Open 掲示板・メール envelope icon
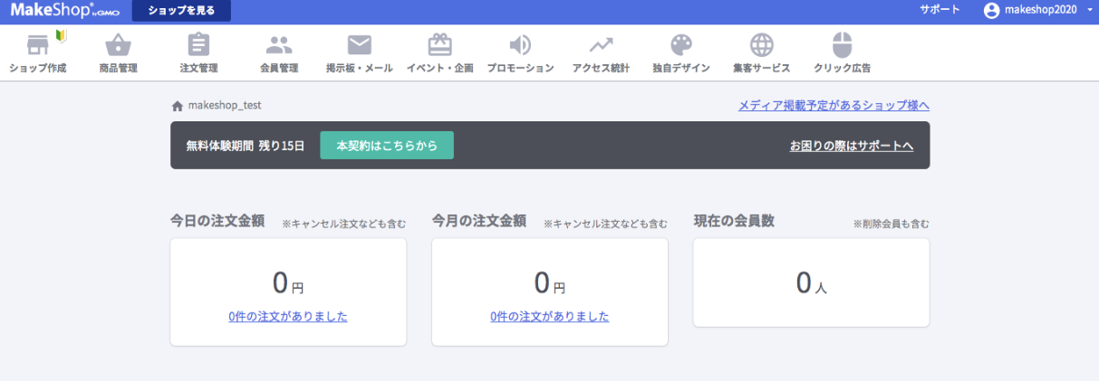Viewport: 1099px width, 381px height. [360, 45]
